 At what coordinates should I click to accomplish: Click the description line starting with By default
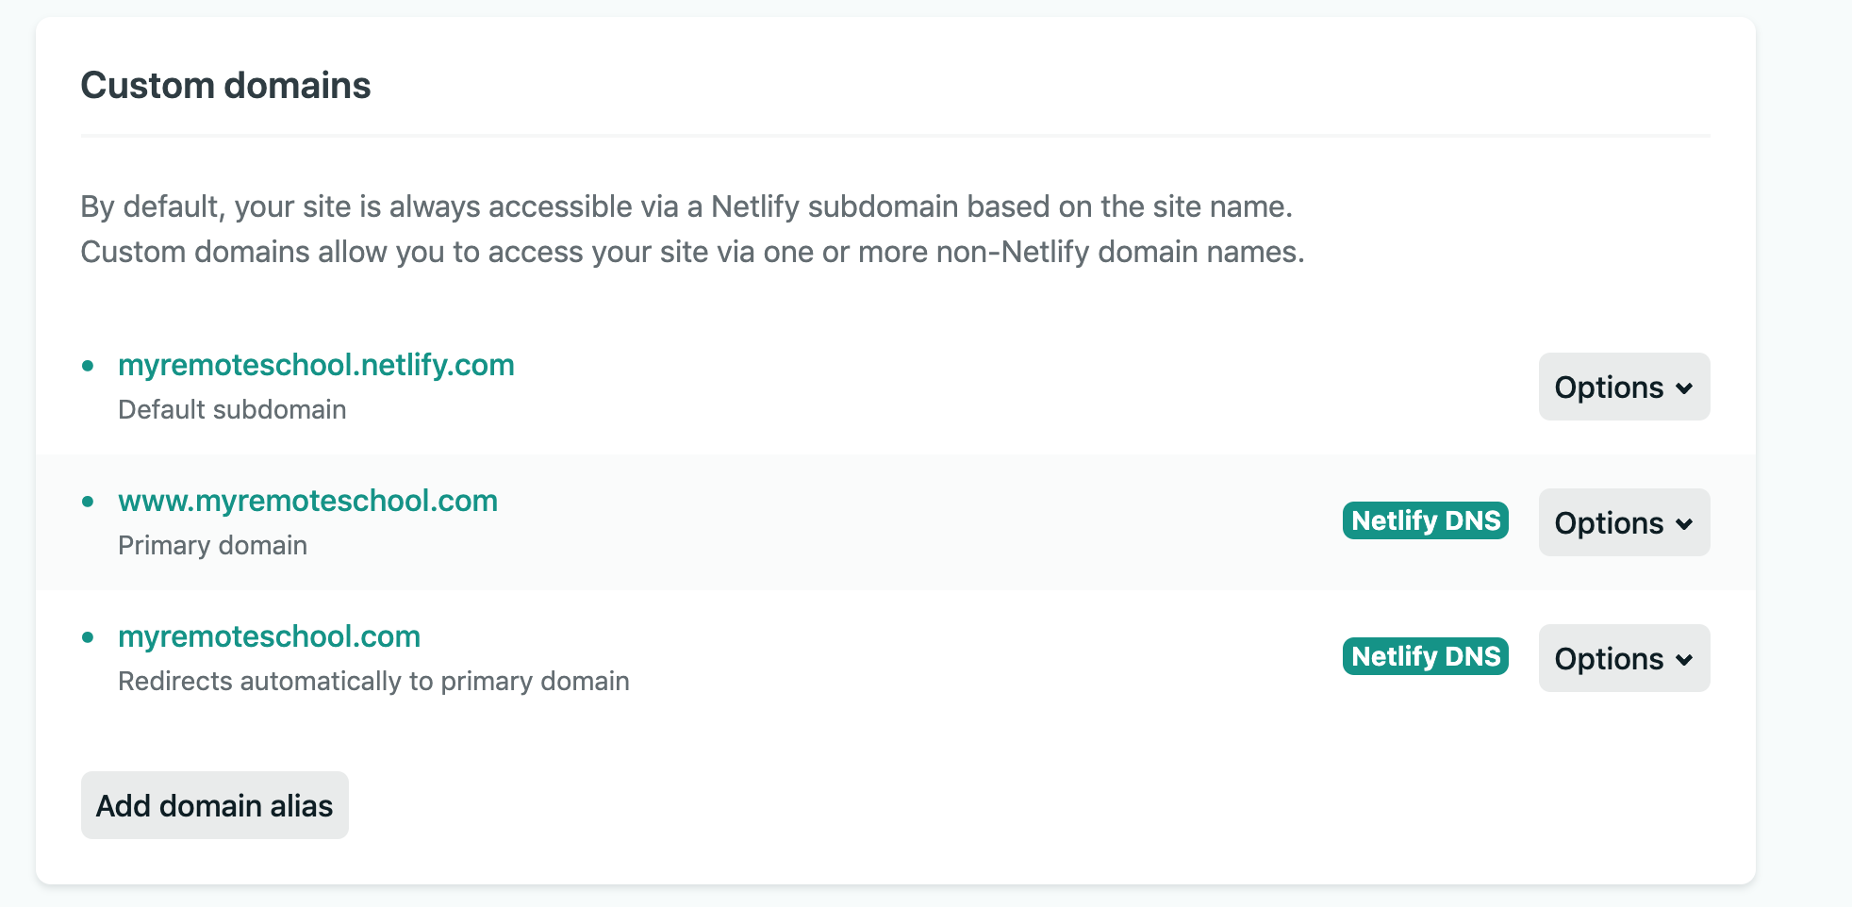(686, 206)
